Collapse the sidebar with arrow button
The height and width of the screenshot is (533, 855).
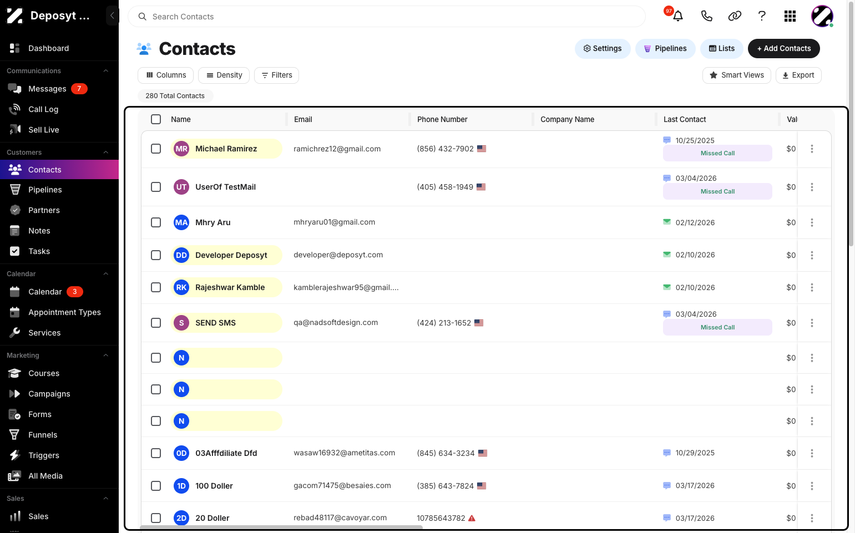[112, 16]
